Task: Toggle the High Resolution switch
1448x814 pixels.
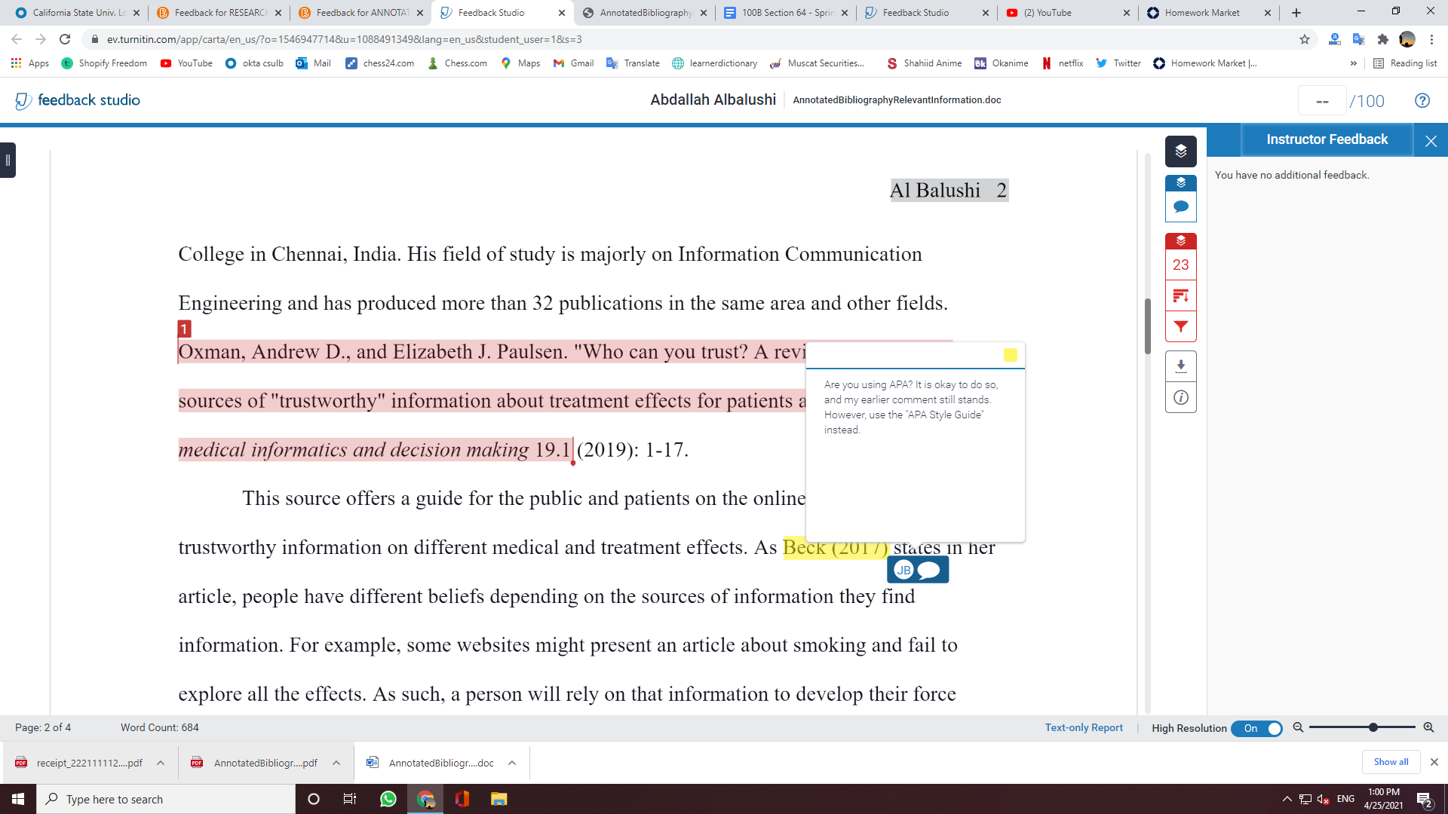Action: (x=1256, y=728)
